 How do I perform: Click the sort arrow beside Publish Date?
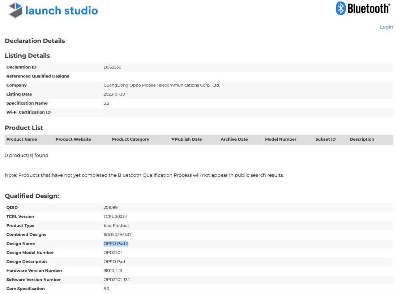click(173, 139)
